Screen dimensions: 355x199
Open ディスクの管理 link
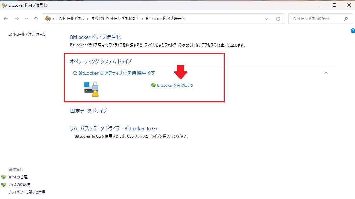pos(19,184)
